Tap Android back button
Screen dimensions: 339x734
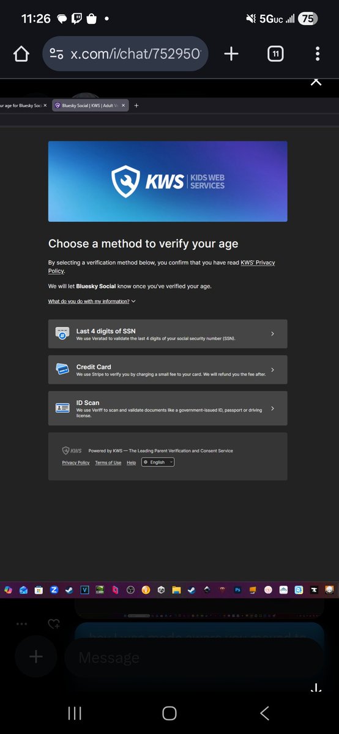[264, 713]
